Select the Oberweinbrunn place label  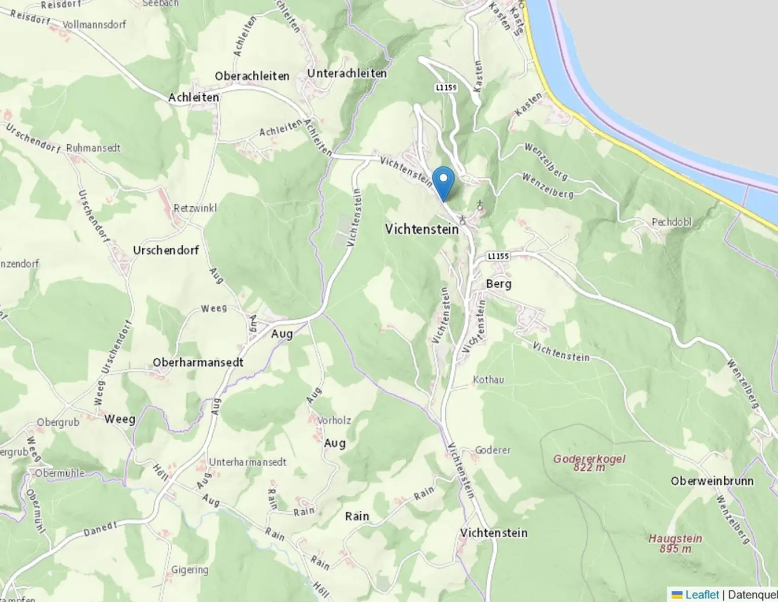click(712, 481)
